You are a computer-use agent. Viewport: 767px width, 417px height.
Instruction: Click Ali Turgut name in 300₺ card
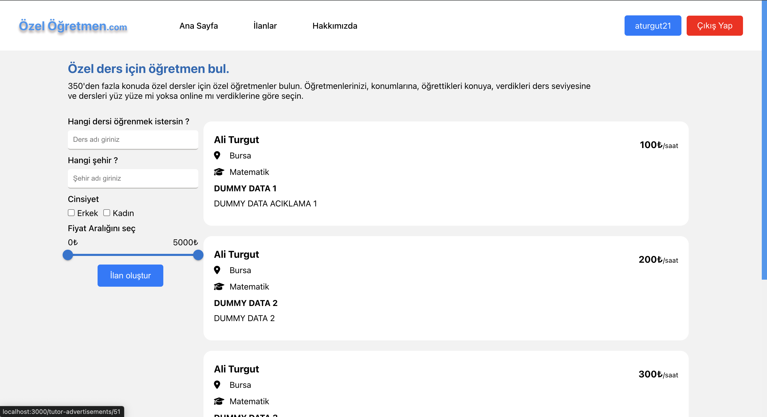pyautogui.click(x=236, y=369)
